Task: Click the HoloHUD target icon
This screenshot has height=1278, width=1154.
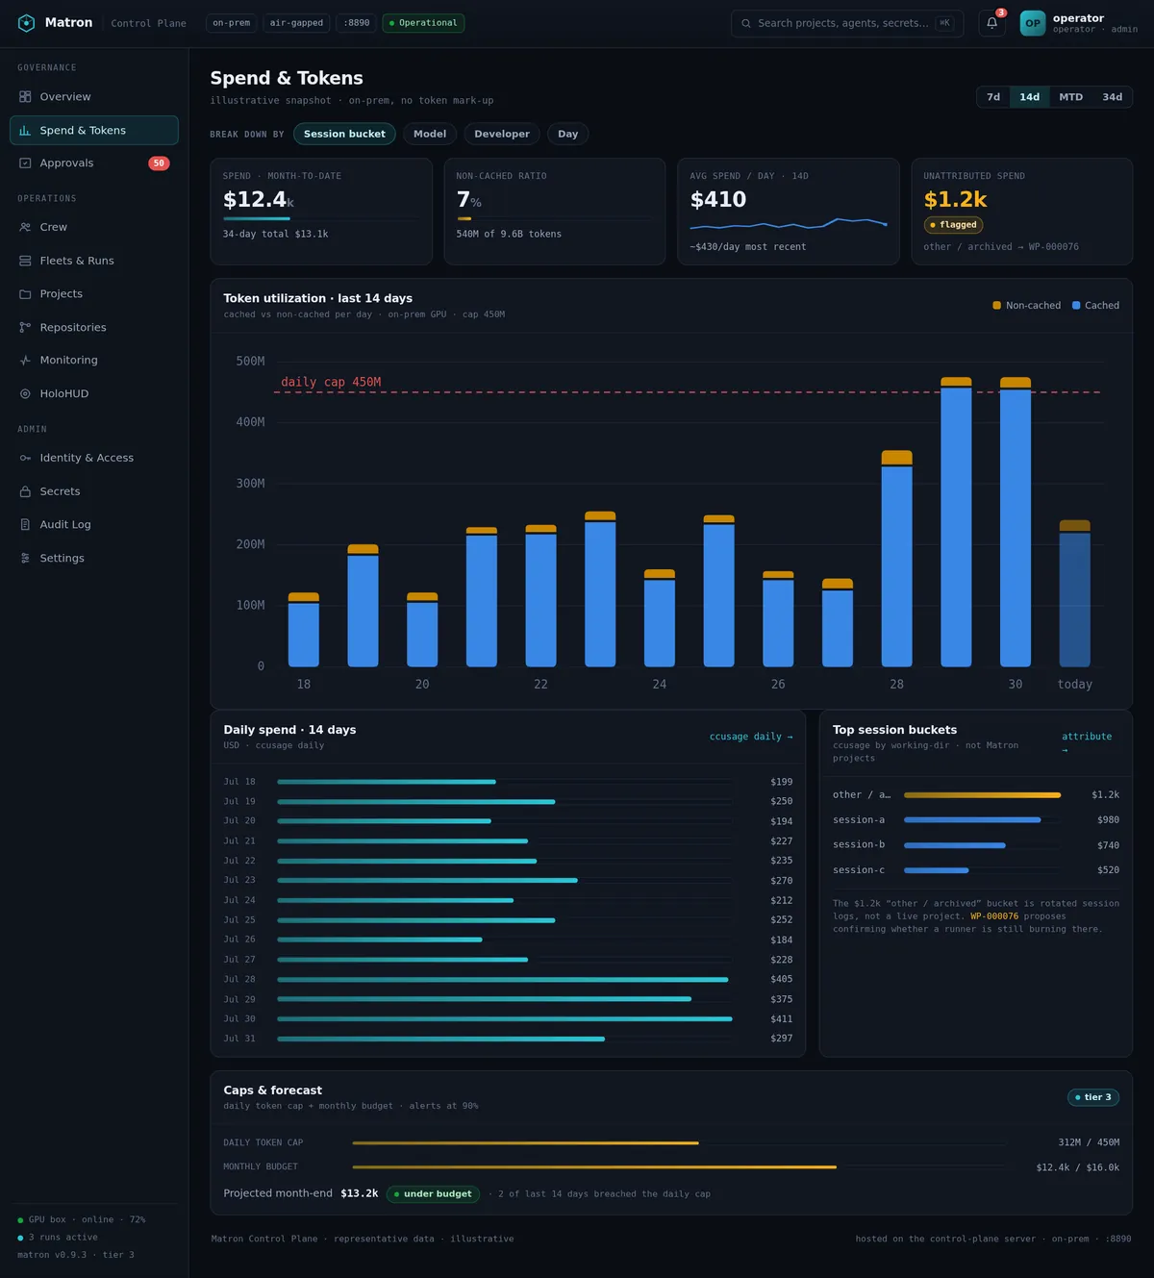Action: (x=25, y=394)
